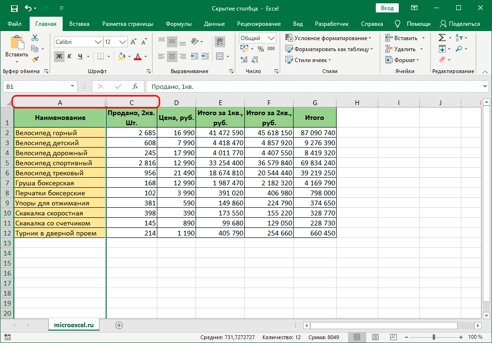Click the Вход sign-in button

click(x=387, y=8)
